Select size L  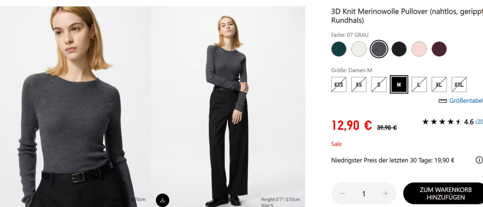pyautogui.click(x=419, y=84)
